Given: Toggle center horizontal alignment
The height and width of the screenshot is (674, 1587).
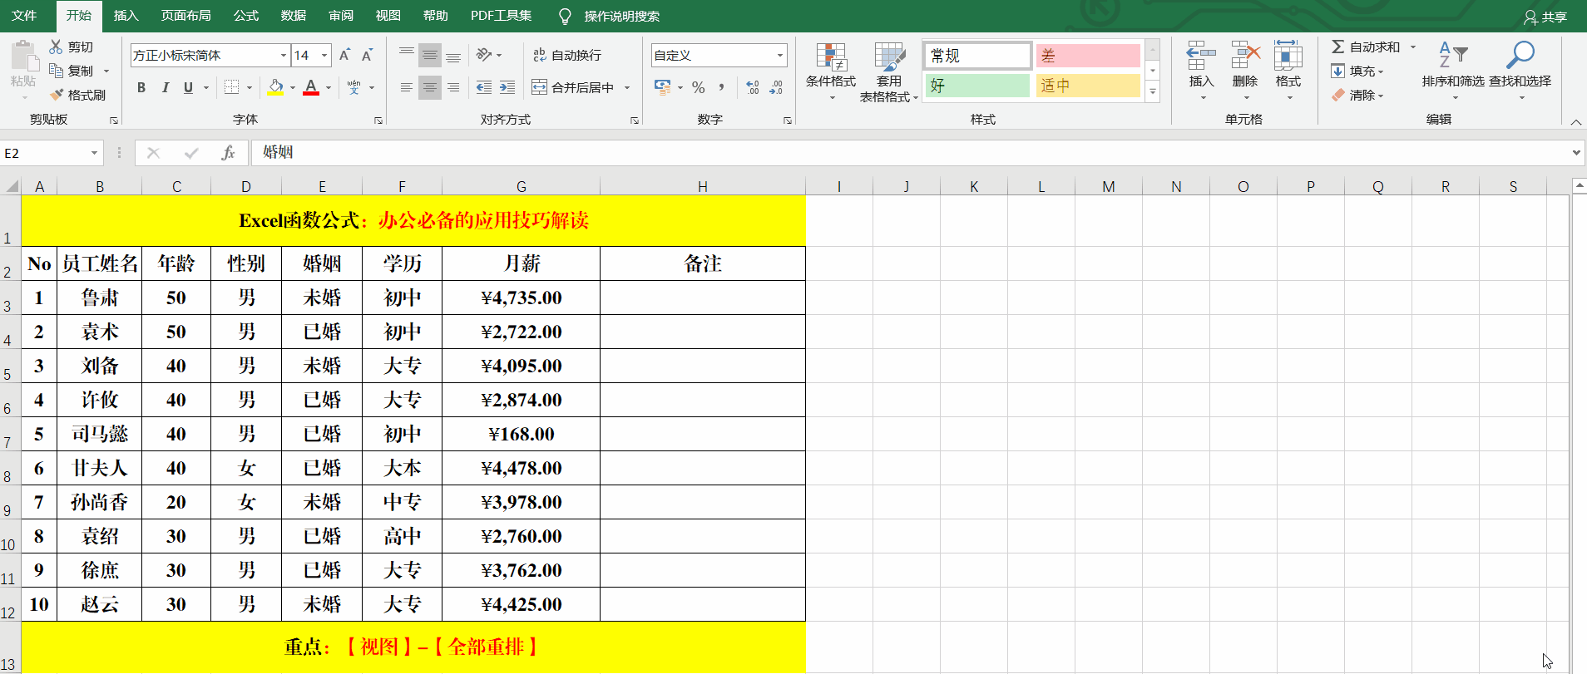Looking at the screenshot, I should pyautogui.click(x=430, y=87).
